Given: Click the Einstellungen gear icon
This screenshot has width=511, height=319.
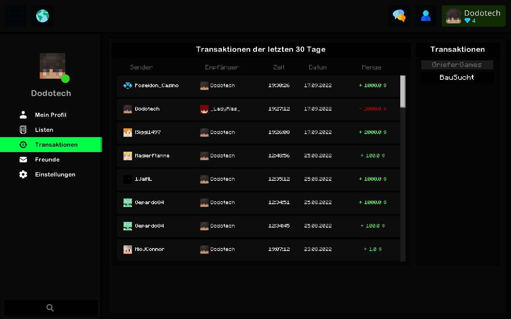Looking at the screenshot, I should [x=23, y=174].
